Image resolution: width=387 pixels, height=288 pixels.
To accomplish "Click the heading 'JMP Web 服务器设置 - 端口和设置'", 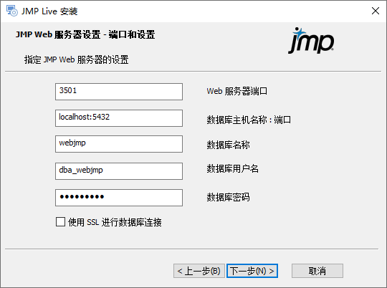I will point(85,34).
